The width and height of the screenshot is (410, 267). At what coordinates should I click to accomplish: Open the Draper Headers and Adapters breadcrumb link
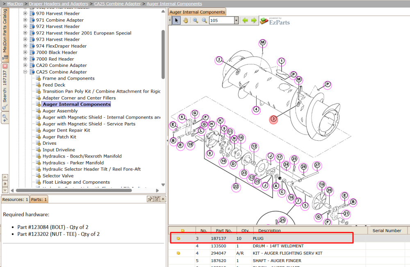click(59, 4)
